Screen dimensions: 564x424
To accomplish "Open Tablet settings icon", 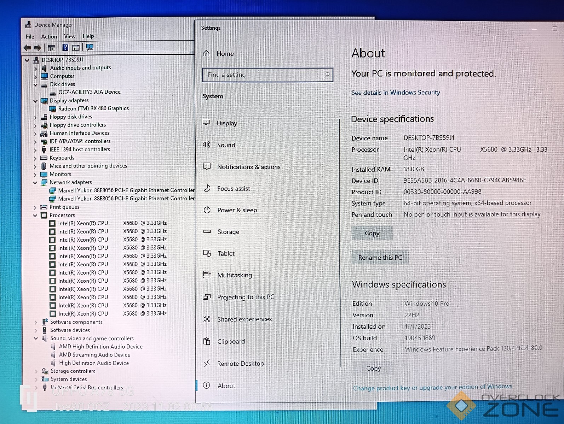I will point(207,253).
